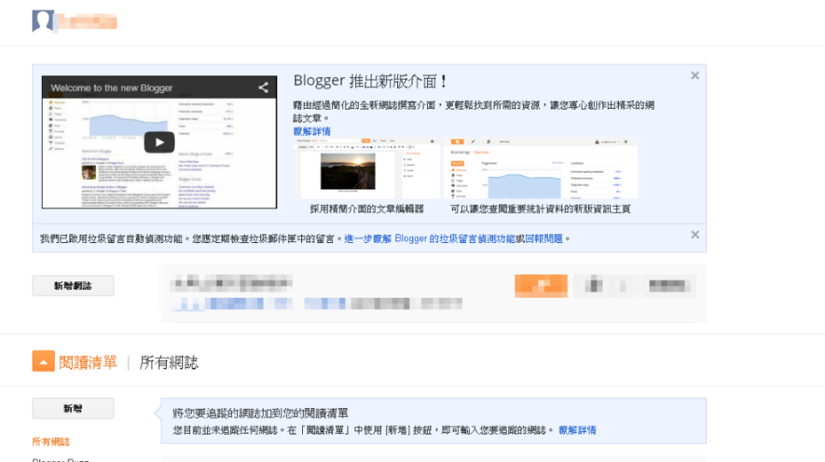Click the profile avatar icon
This screenshot has height=462, width=825.
43,21
